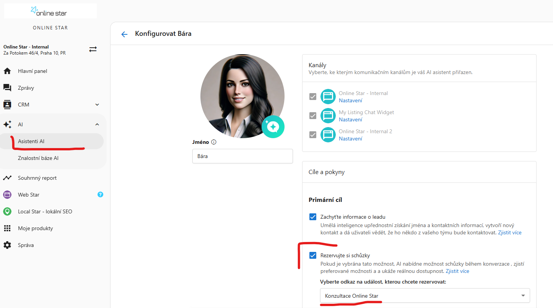Screen dimensions: 553x308
Task: Click Bára's avatar photo
Action: [x=242, y=96]
